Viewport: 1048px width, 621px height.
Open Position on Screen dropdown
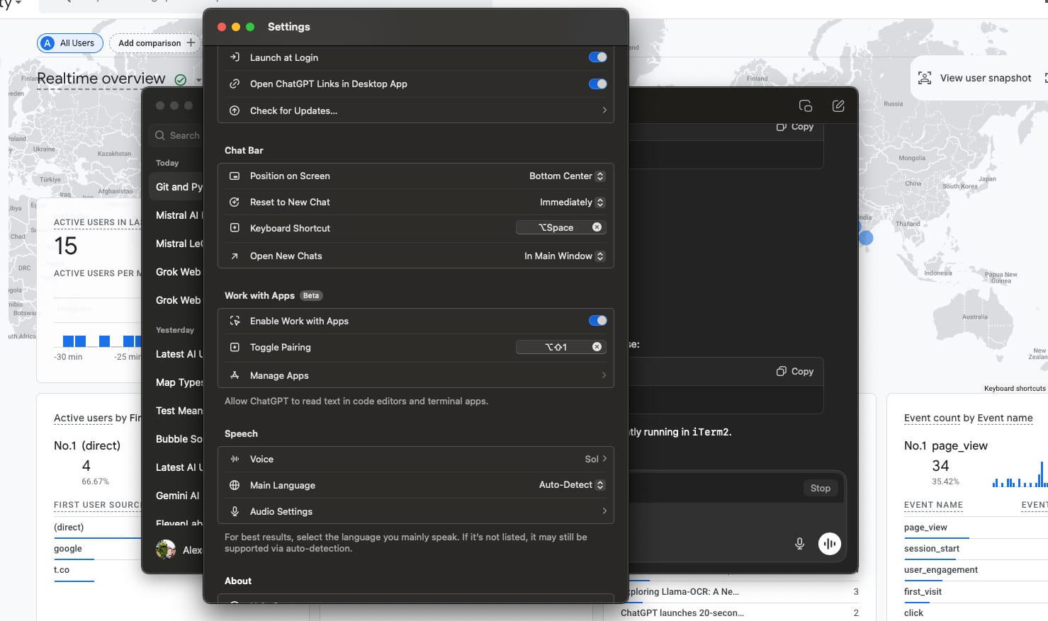[x=567, y=176]
